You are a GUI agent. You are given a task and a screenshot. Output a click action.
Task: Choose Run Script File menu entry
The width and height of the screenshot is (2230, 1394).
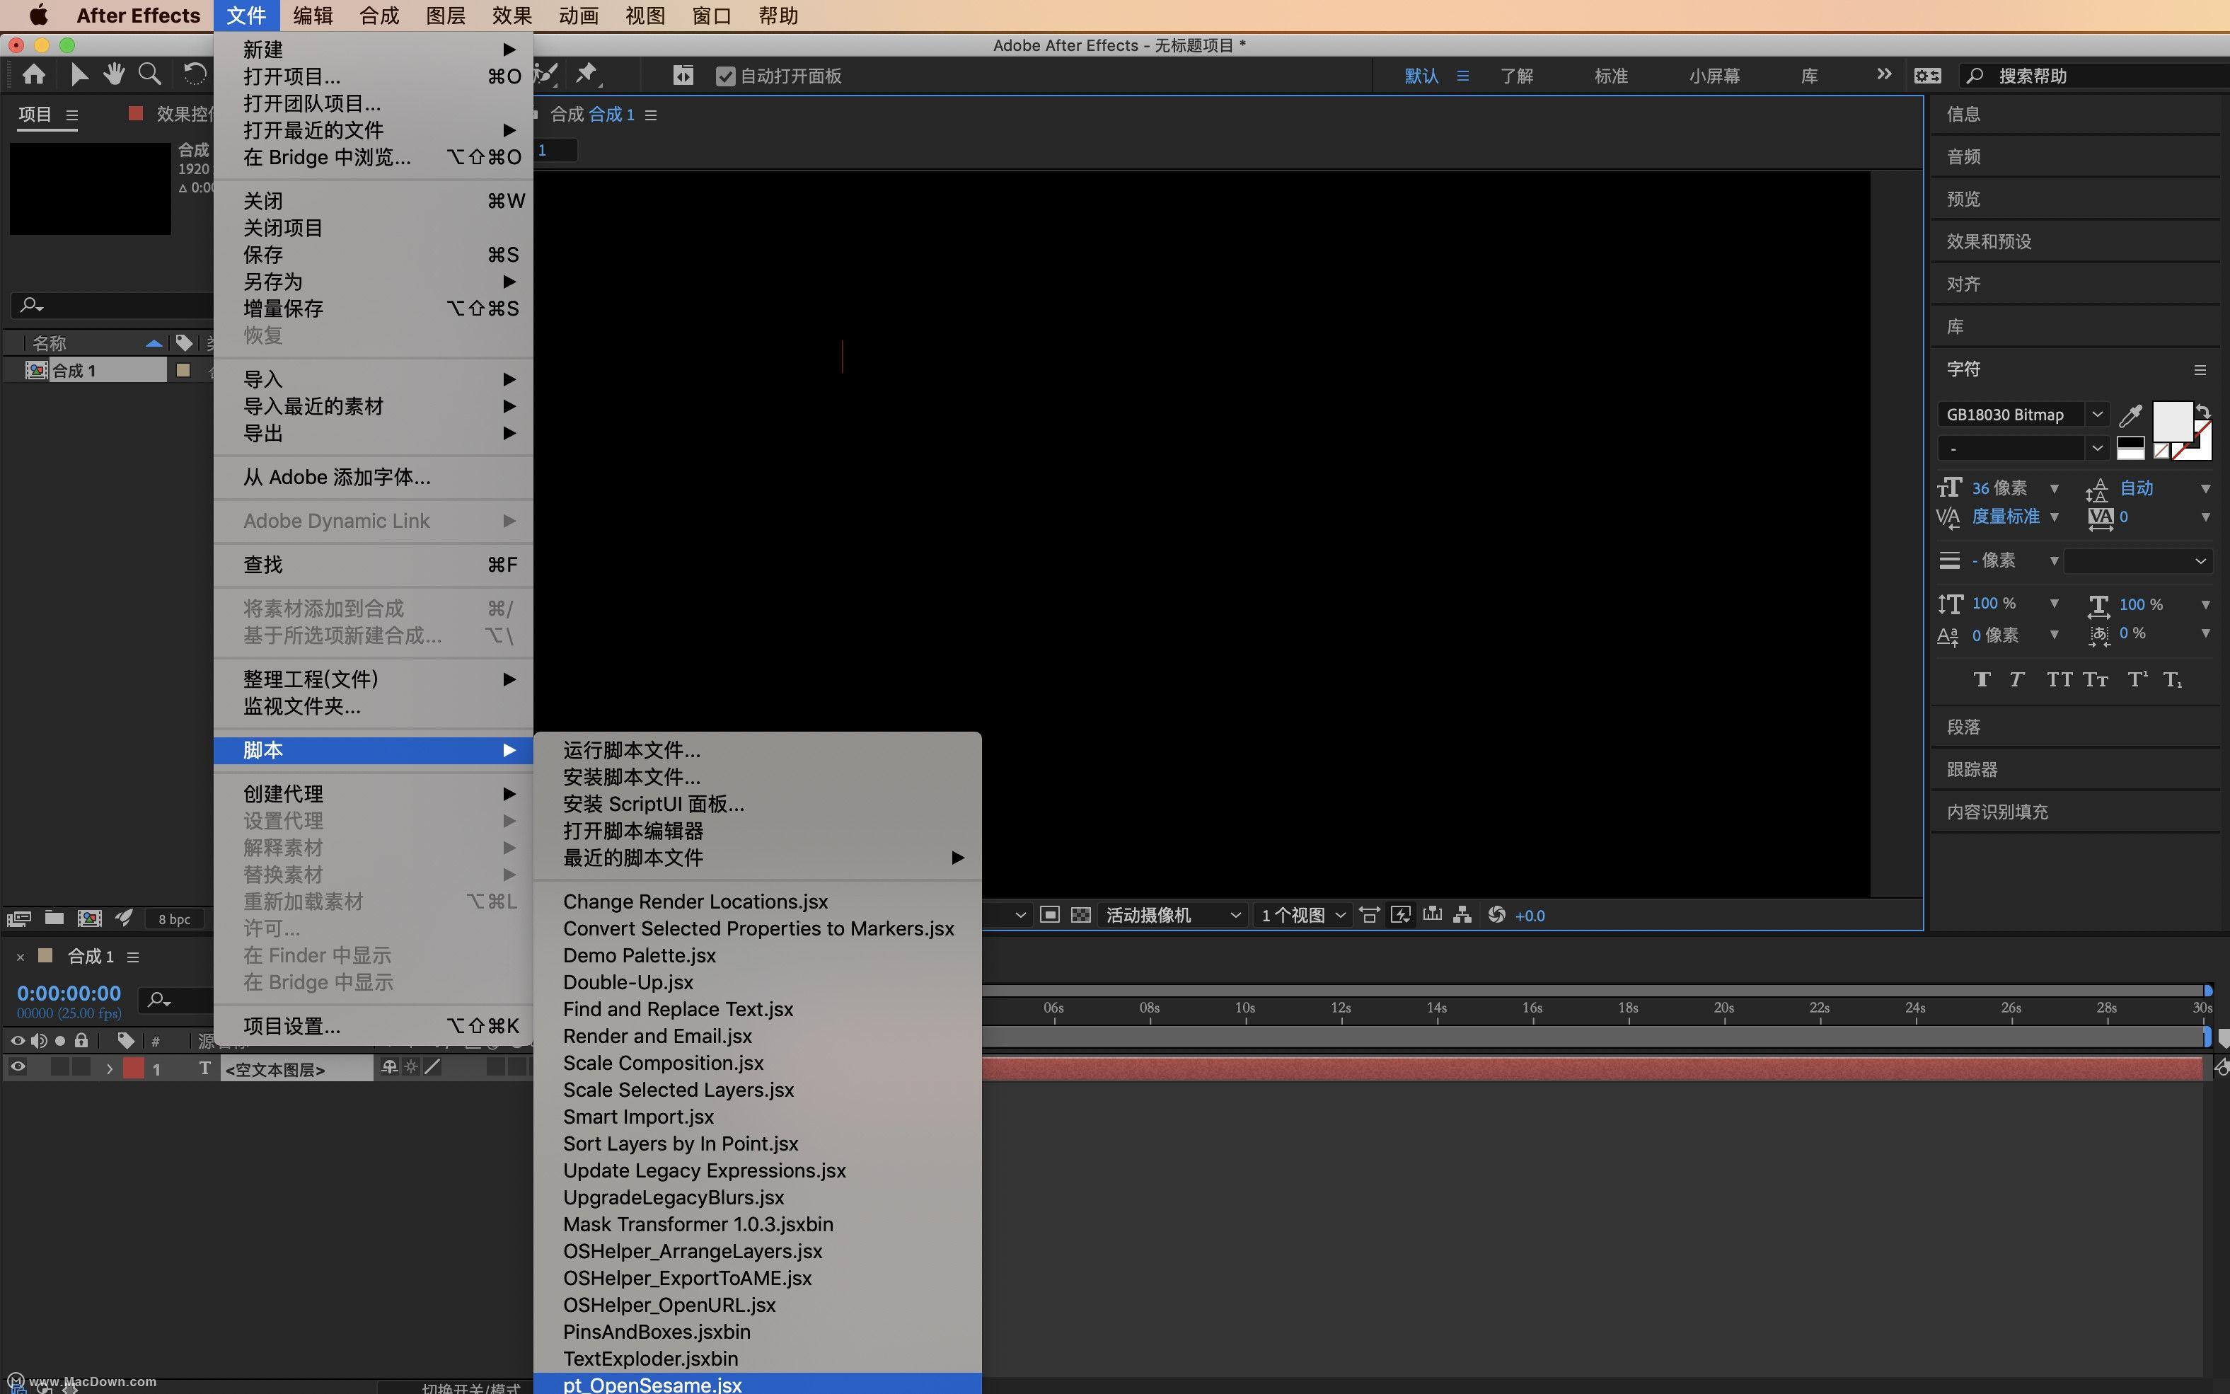click(758, 749)
